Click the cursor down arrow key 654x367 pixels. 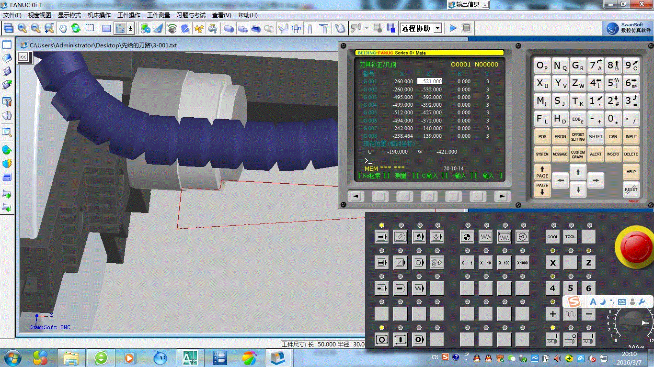[578, 189]
